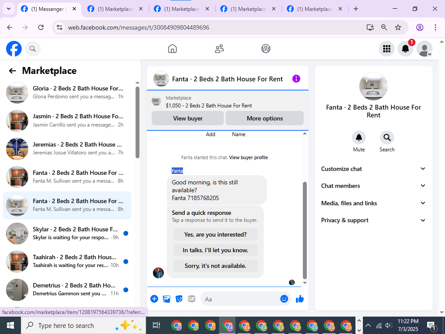Send quick reply 'Sorry, it's not available.'

click(x=216, y=266)
